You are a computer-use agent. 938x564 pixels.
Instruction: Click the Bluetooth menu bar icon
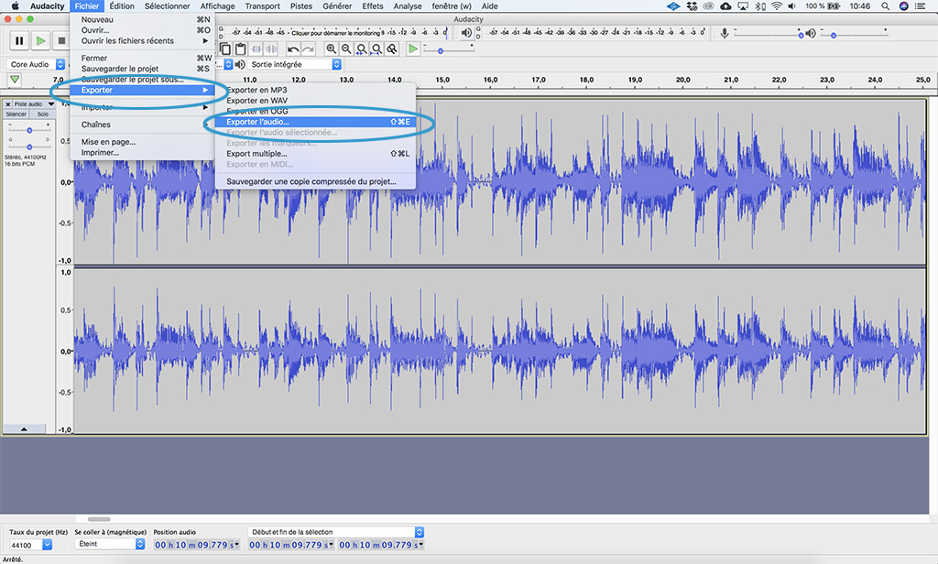pyautogui.click(x=759, y=6)
